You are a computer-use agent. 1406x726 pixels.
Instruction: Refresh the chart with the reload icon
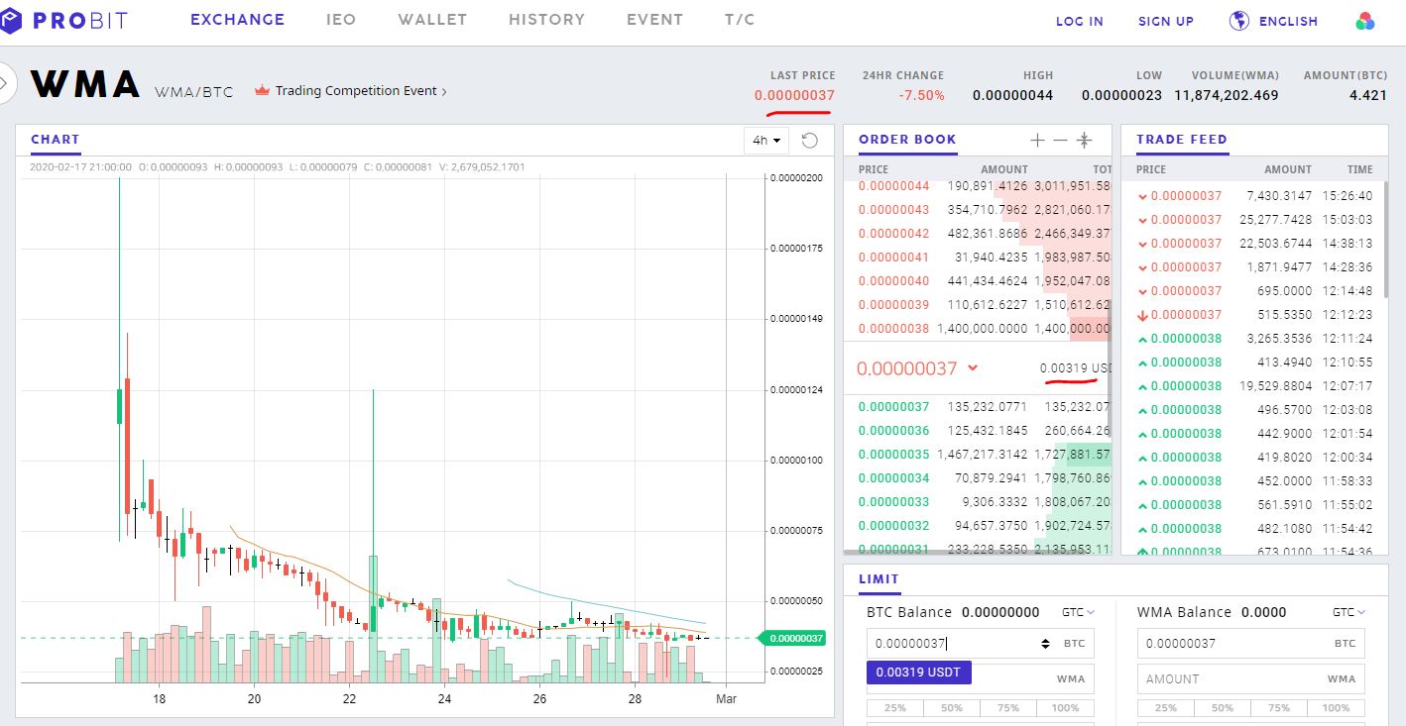point(809,140)
